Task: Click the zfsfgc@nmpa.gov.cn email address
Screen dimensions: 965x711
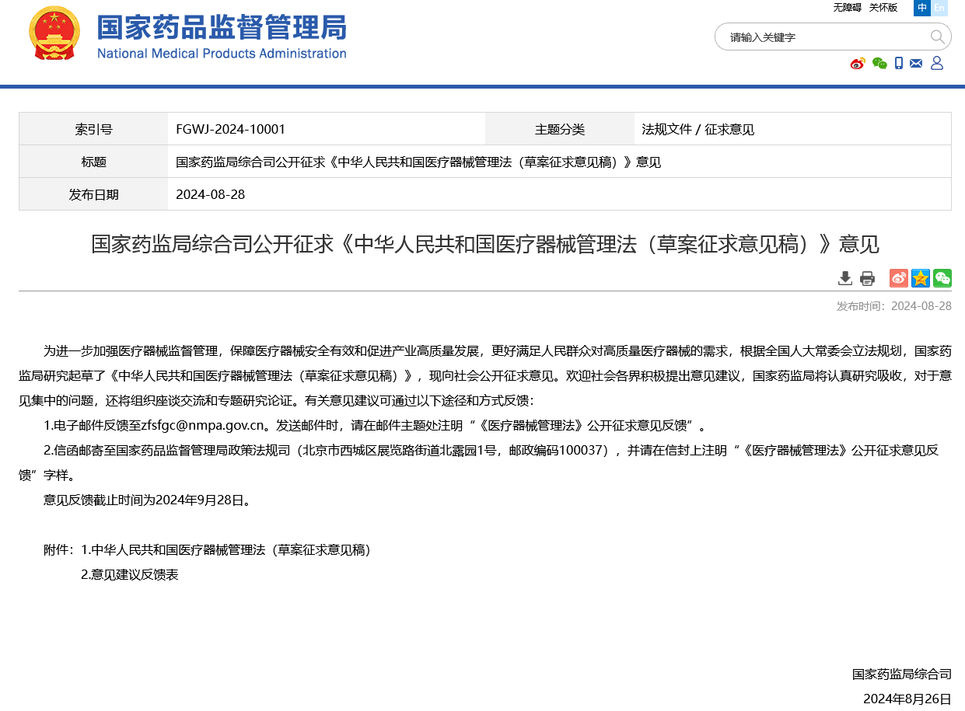Action: click(204, 425)
